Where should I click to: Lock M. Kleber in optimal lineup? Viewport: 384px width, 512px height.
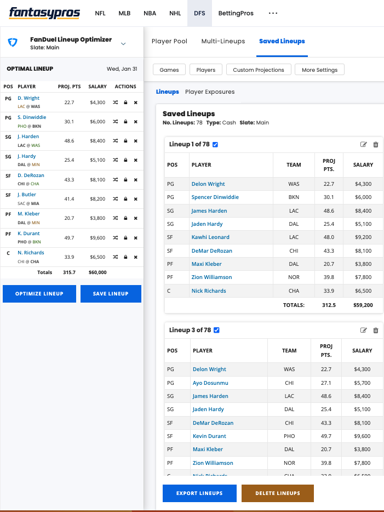[125, 218]
